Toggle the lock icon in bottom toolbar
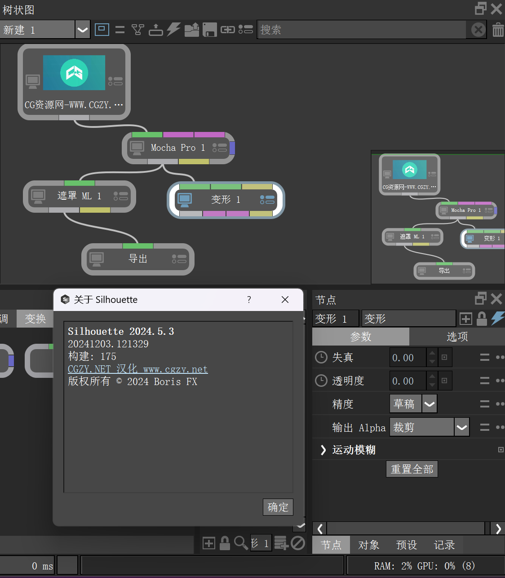505x578 pixels. pyautogui.click(x=225, y=543)
